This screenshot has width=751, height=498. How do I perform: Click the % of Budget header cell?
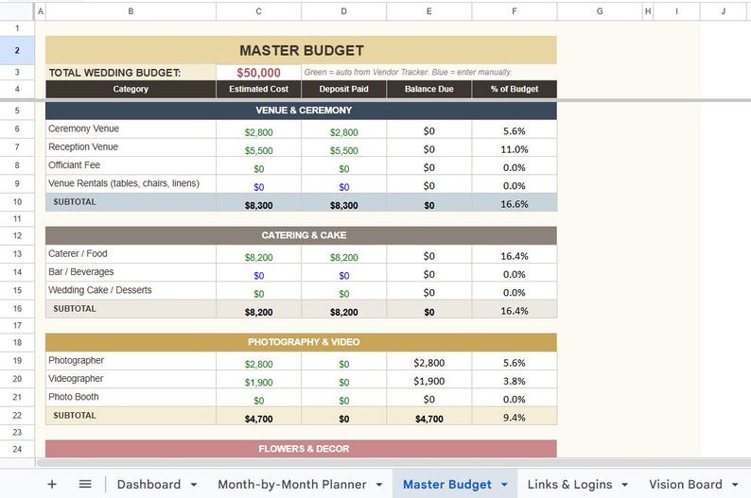515,89
